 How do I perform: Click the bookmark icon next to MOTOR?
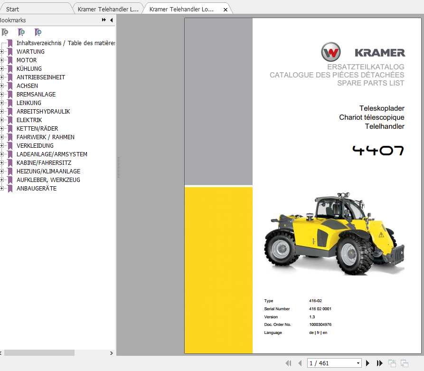pos(10,60)
